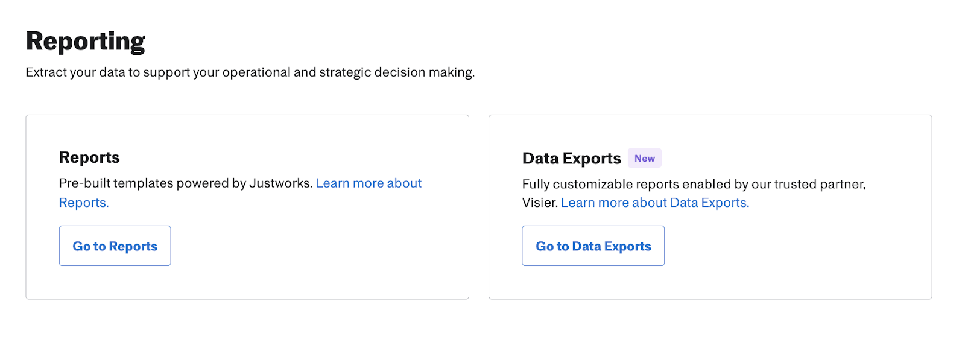Click the page subtitle about extracting data
The image size is (965, 339).
pos(250,72)
